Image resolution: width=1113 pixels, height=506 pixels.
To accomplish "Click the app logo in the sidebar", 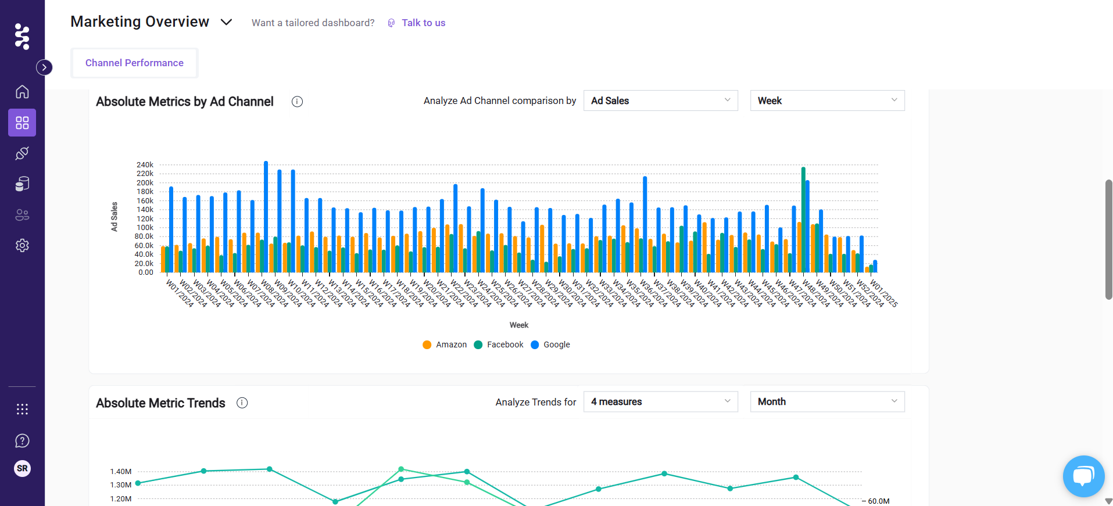I will [x=22, y=36].
